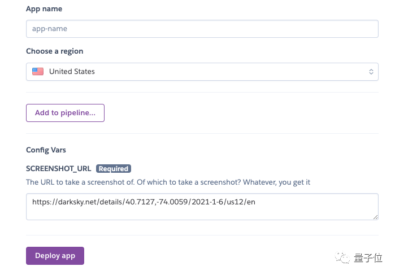The height and width of the screenshot is (275, 395).
Task: Click the SCREENSHOT_URL variable label
Action: pyautogui.click(x=59, y=168)
